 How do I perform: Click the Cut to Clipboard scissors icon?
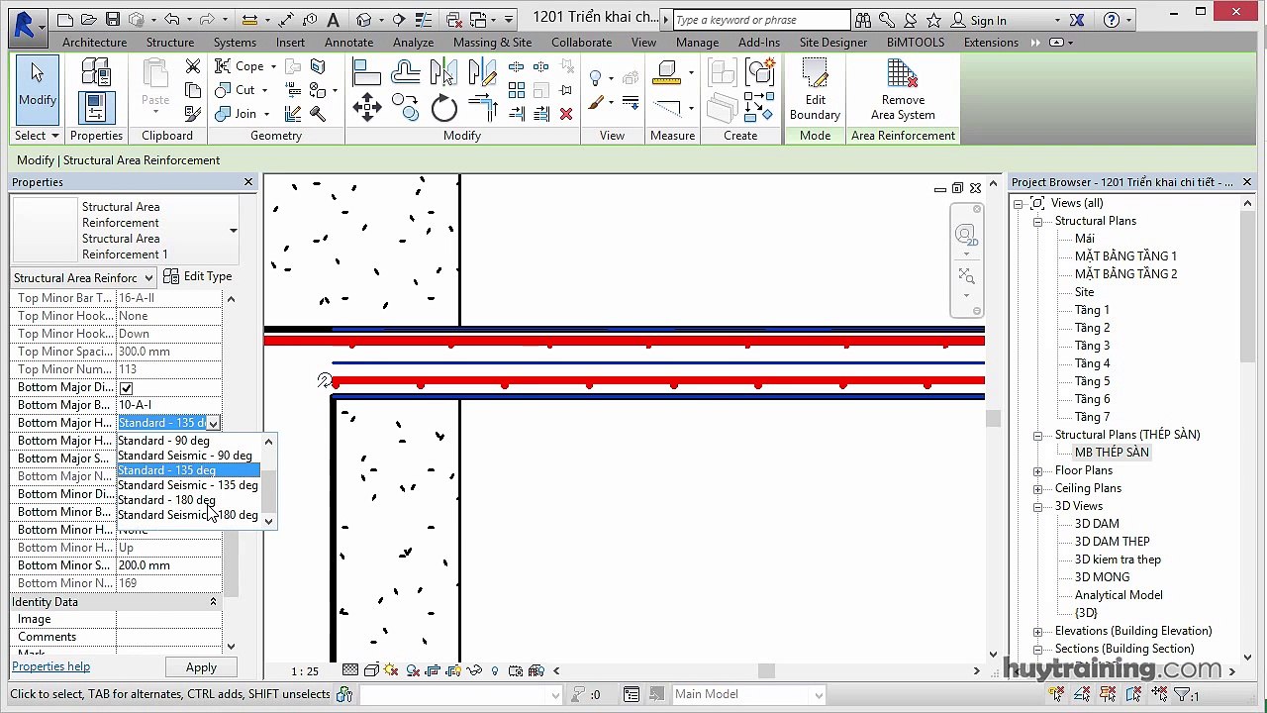point(193,66)
